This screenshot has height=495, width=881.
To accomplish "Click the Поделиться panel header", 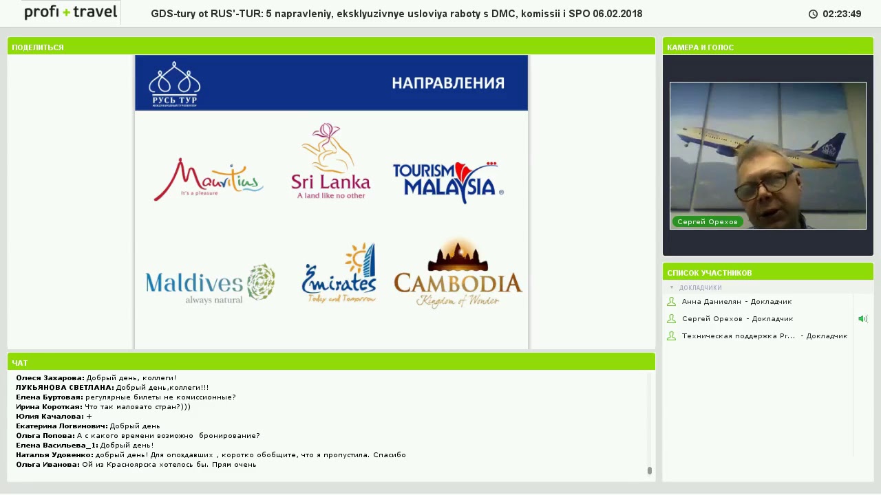I will (x=331, y=47).
